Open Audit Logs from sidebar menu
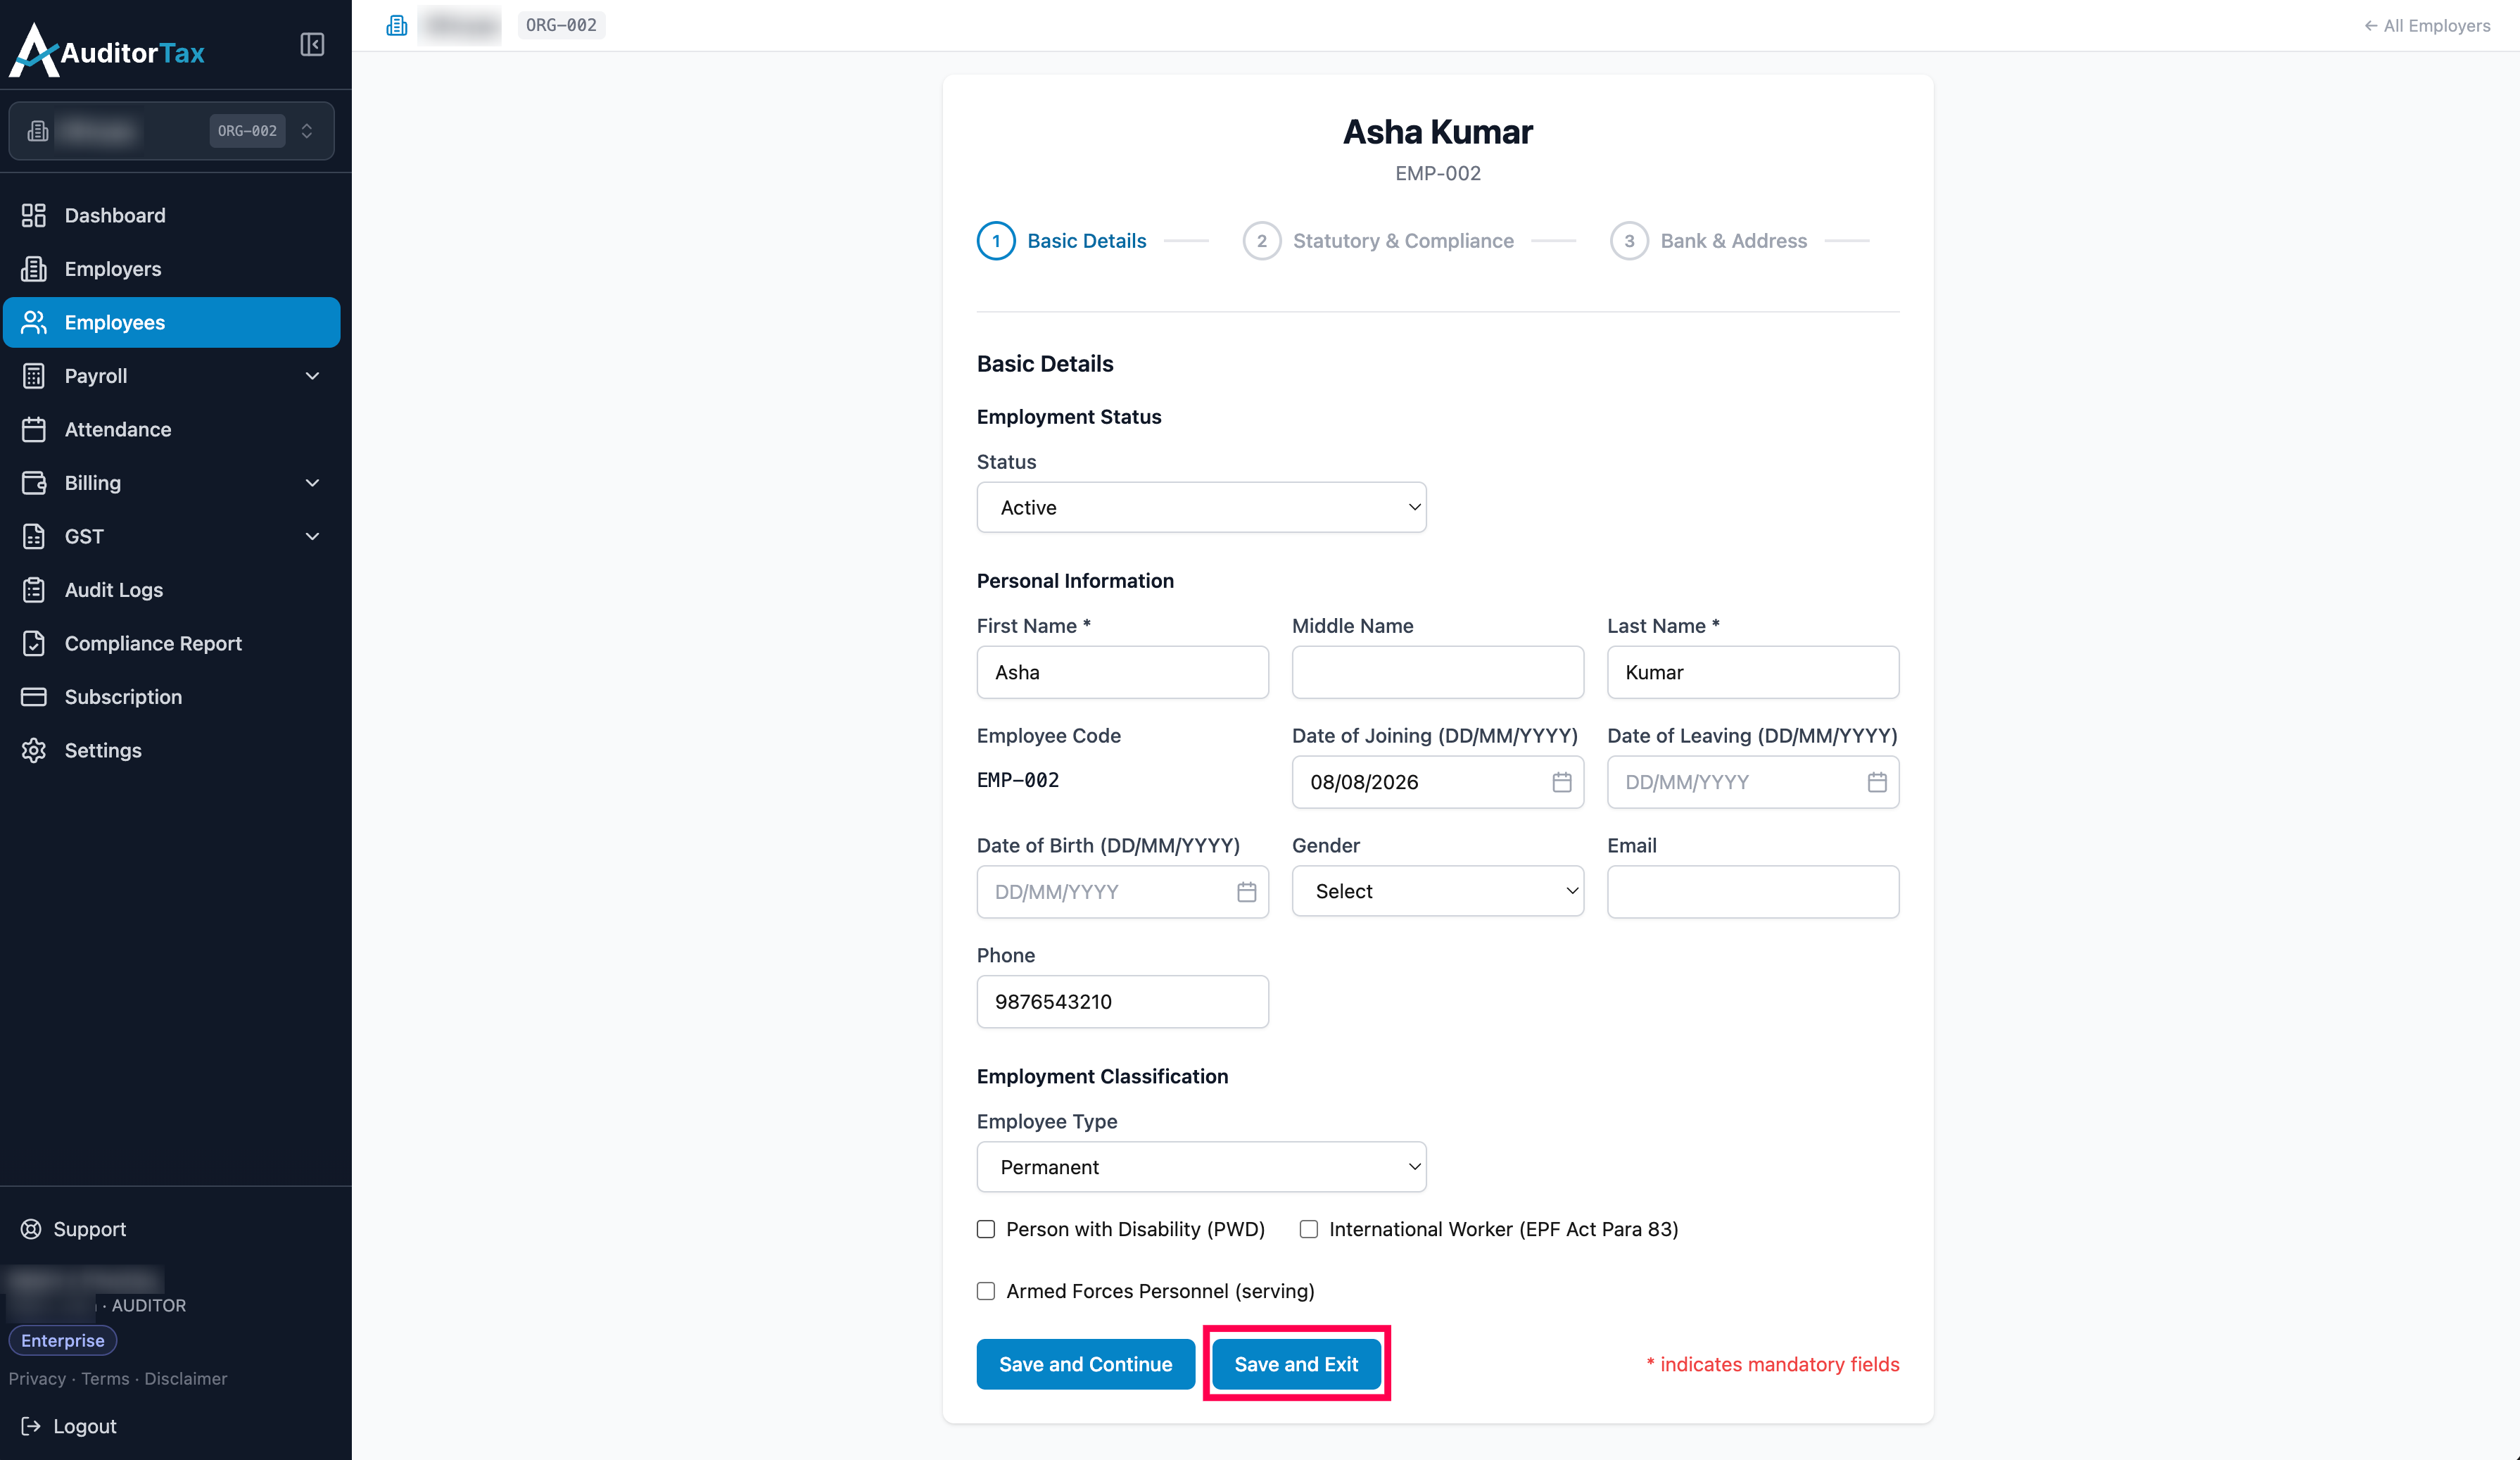2520x1460 pixels. pyautogui.click(x=172, y=590)
